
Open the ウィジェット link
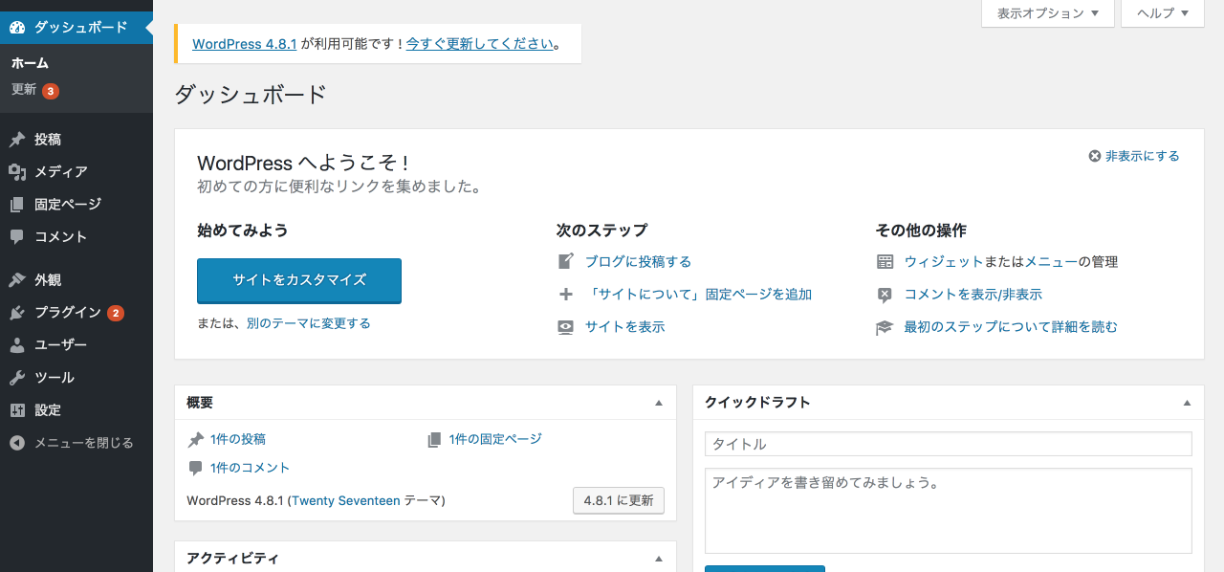point(944,261)
